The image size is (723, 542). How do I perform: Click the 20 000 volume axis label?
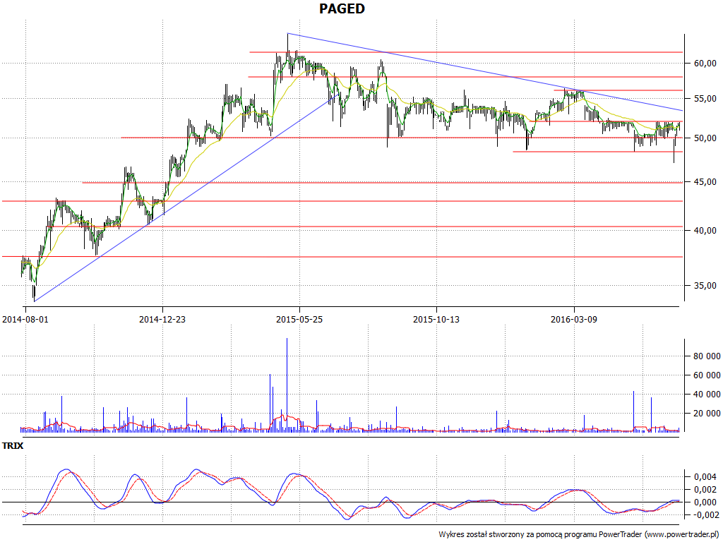706,414
